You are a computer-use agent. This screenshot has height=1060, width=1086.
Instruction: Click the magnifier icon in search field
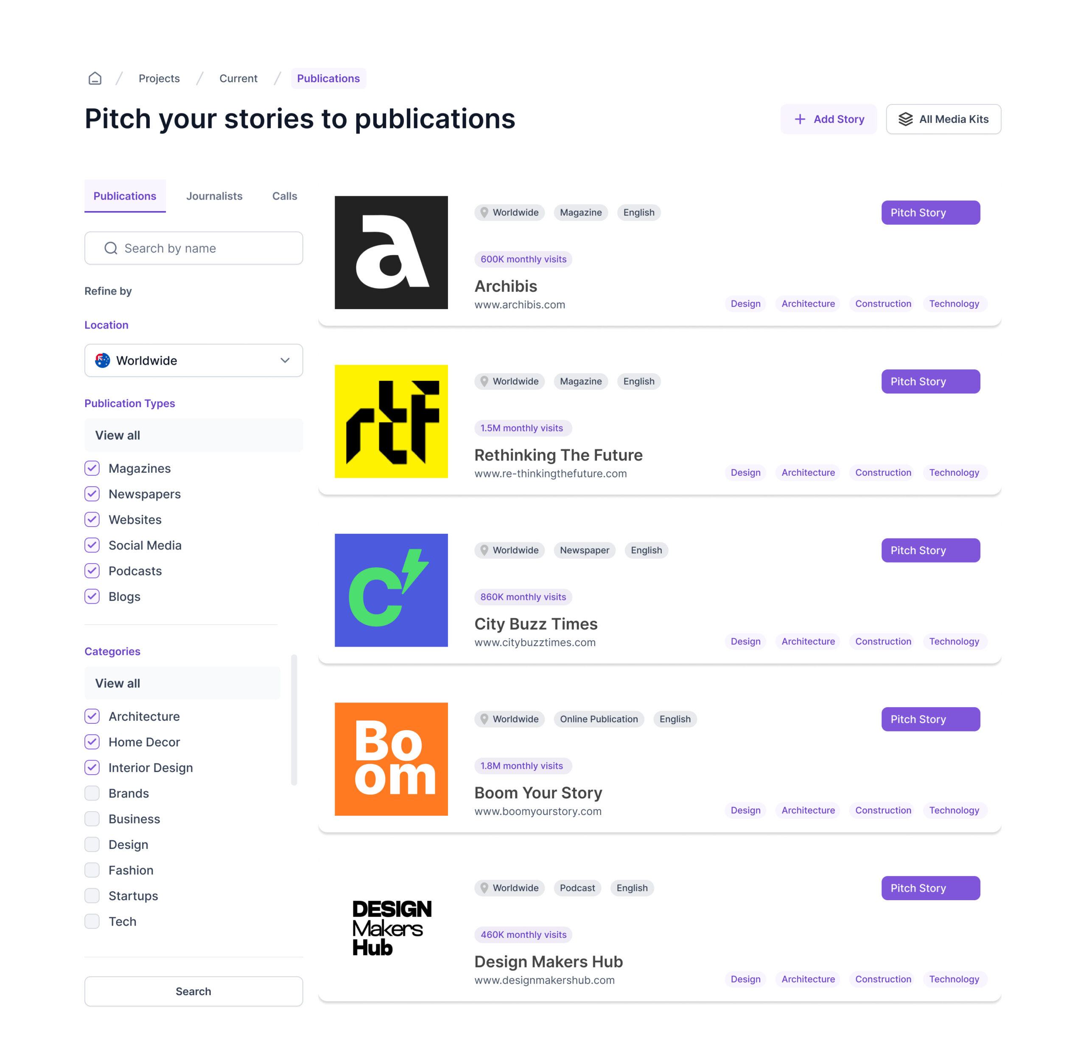(111, 248)
